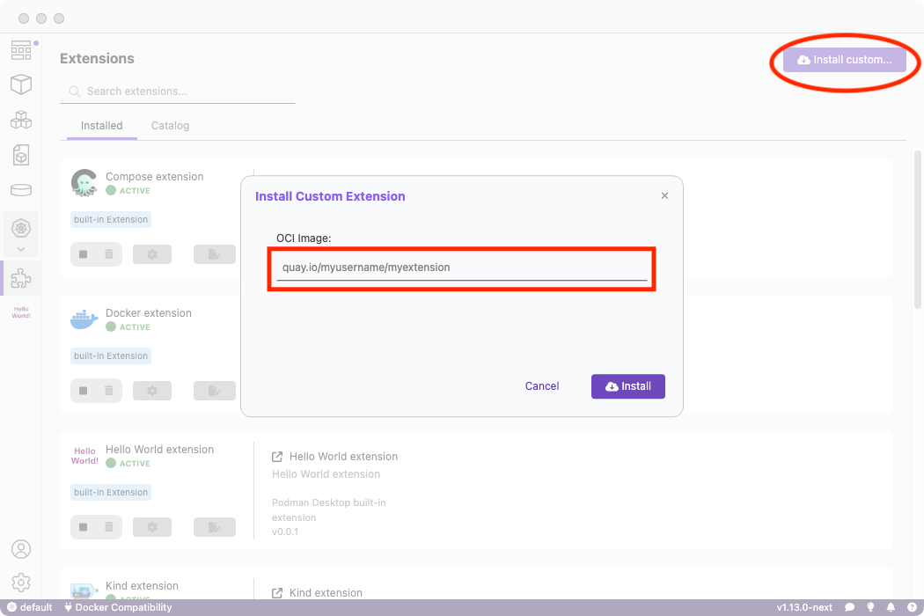Stop the Compose extension
This screenshot has height=616, width=924.
(83, 254)
